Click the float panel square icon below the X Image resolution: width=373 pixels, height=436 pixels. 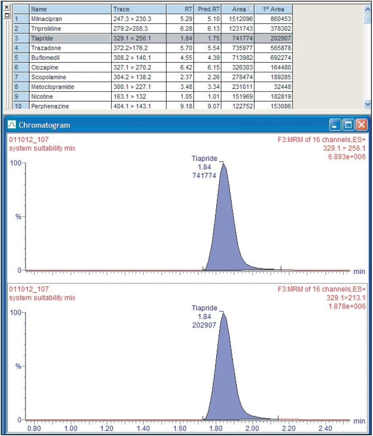point(7,15)
